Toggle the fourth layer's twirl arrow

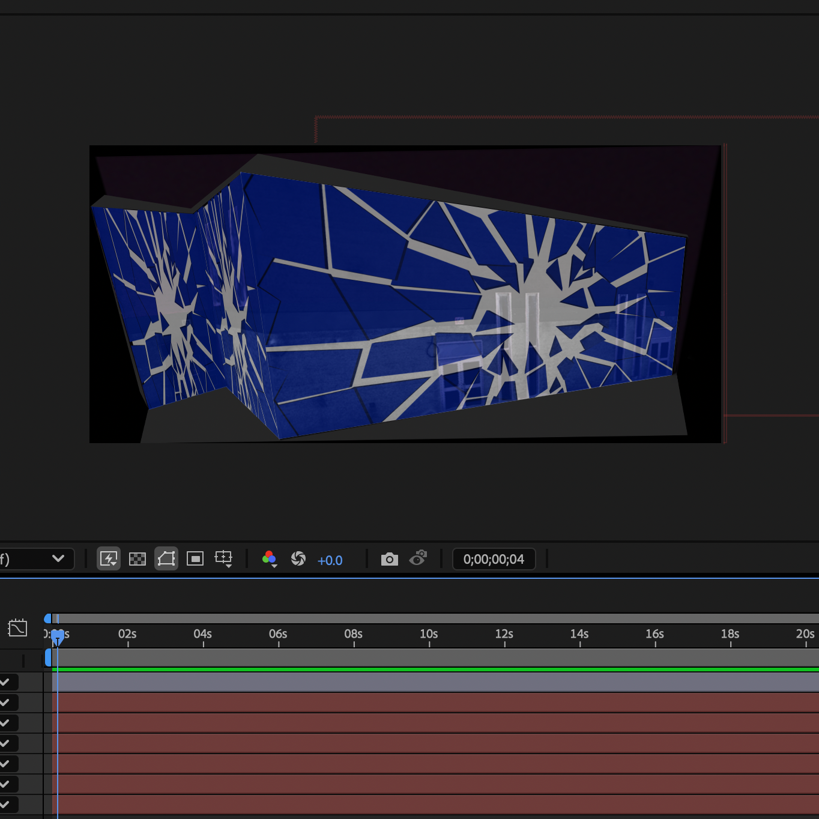tap(6, 743)
